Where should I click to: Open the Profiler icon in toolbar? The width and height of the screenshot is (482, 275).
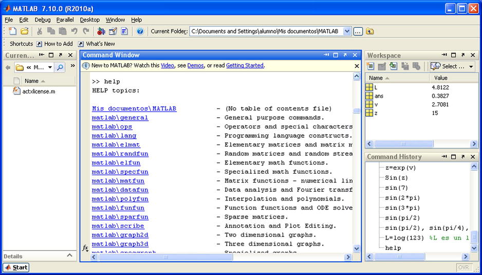pyautogui.click(x=124, y=31)
